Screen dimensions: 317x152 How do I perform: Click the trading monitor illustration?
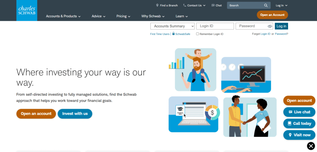246,75
